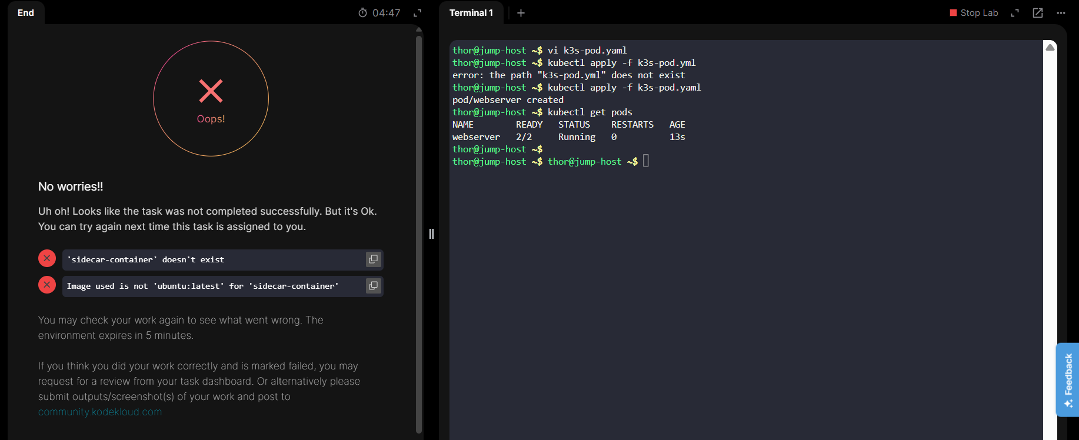Viewport: 1079px width, 440px height.
Task: Expand the task panel to fullscreen
Action: tap(418, 13)
